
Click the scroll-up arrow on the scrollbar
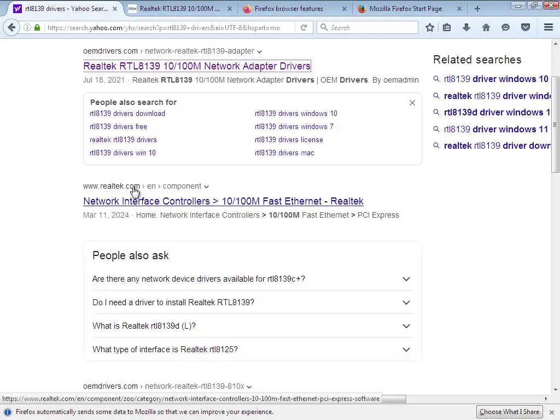[x=555, y=44]
